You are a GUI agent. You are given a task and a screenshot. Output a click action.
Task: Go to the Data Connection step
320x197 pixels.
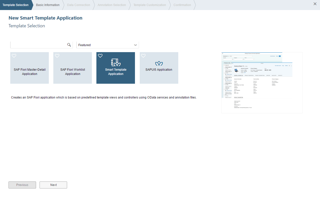(x=79, y=5)
